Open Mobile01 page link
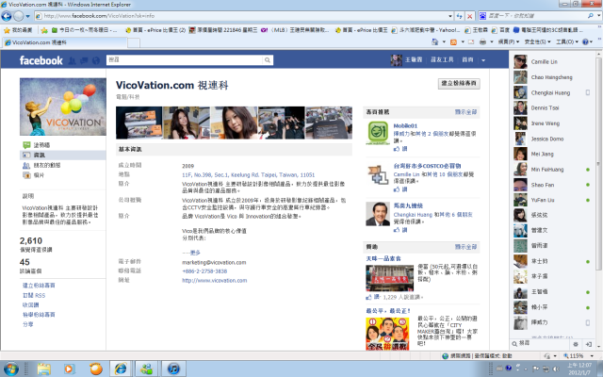603x377 pixels. coord(405,125)
